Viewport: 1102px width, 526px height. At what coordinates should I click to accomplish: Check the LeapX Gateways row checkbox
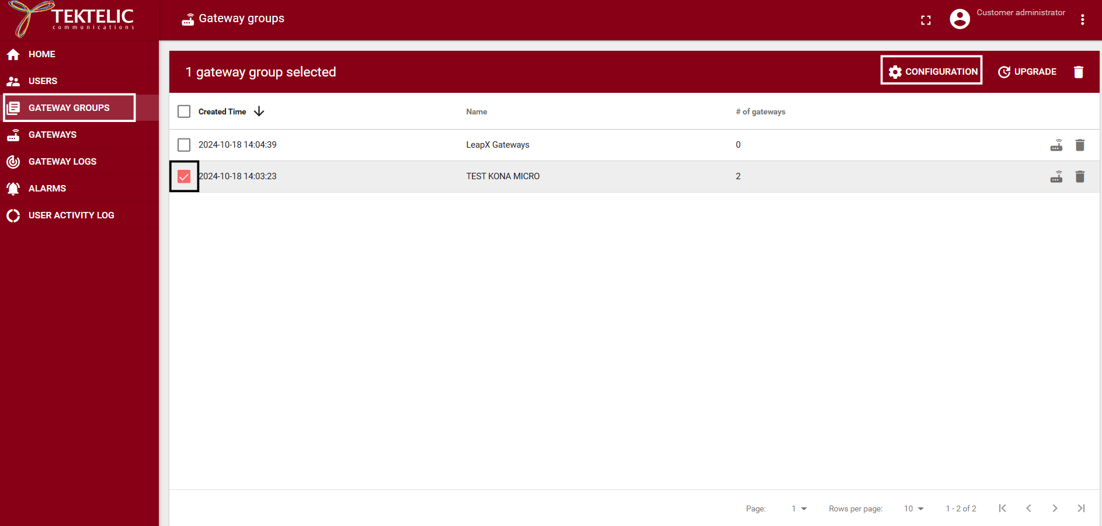coord(184,145)
